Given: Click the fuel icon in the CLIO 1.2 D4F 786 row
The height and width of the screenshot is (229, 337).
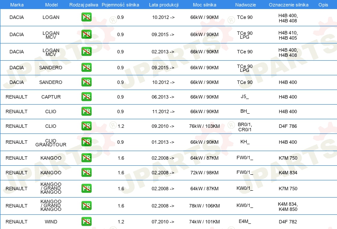Looking at the screenshot, I should (86, 126).
